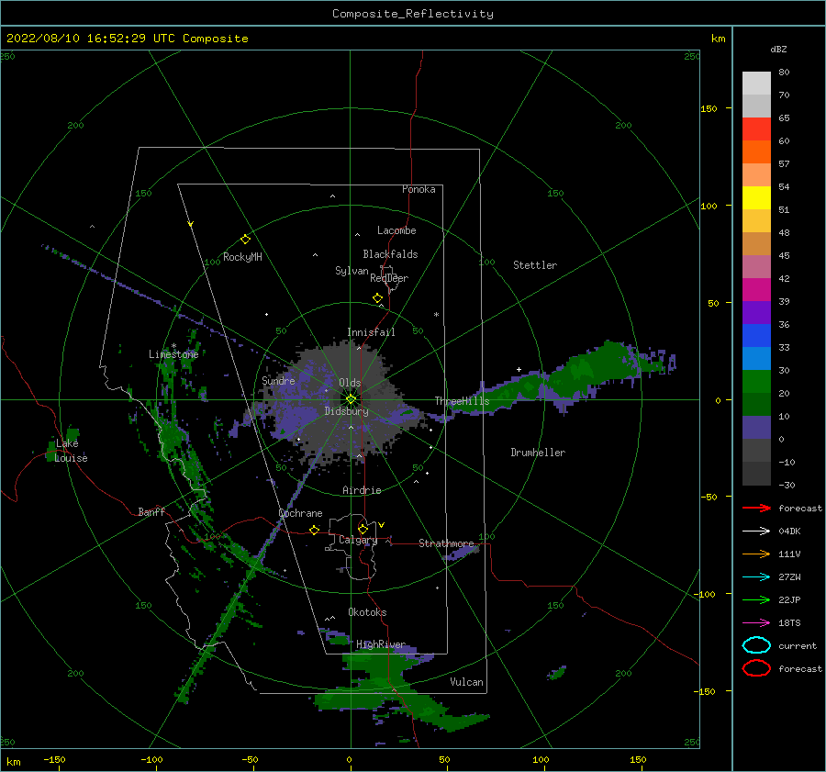Click yellow diamond marker above Calgary label
826x772 pixels.
pos(363,529)
